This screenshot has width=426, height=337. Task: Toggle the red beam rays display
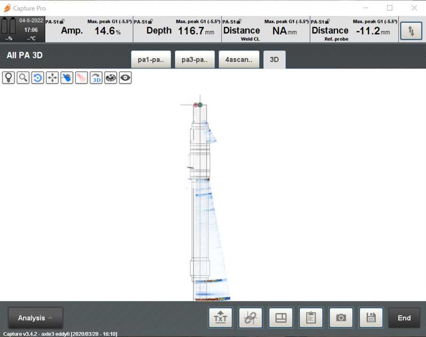coord(82,78)
